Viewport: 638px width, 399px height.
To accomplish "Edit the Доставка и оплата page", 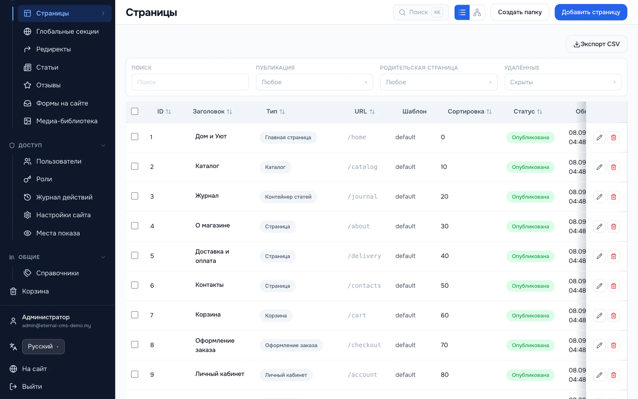I will pyautogui.click(x=599, y=256).
